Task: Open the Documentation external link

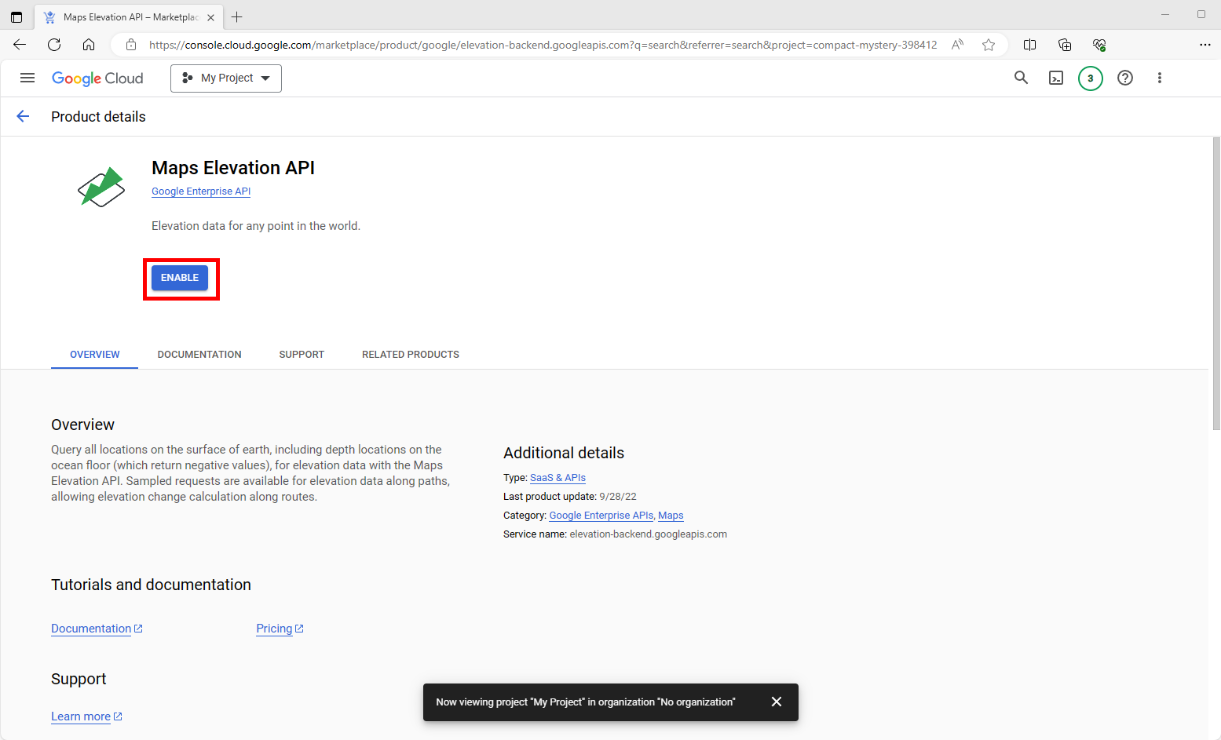Action: pyautogui.click(x=97, y=629)
